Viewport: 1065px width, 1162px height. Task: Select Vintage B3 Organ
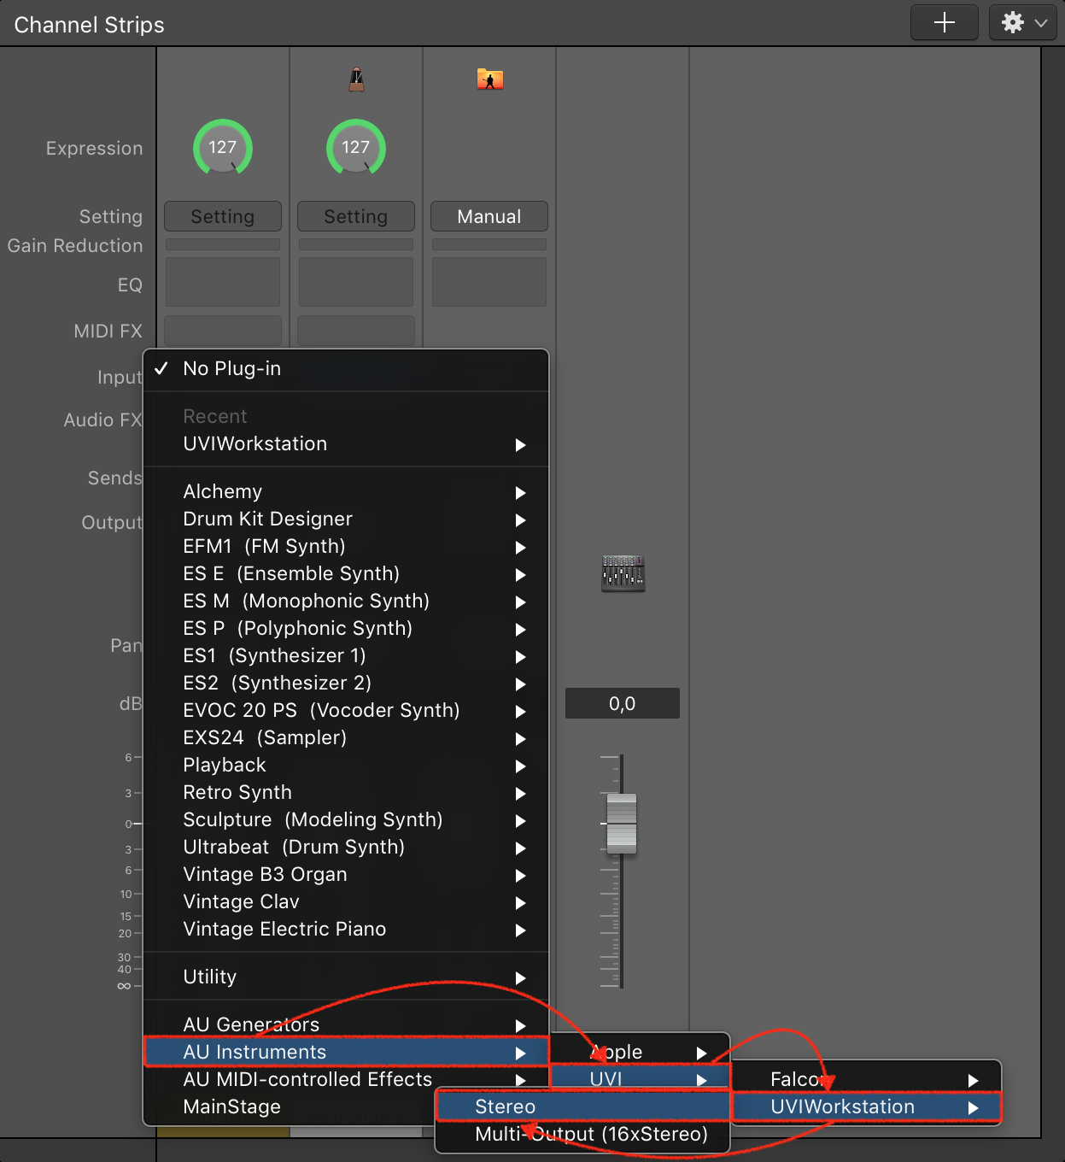(346, 874)
